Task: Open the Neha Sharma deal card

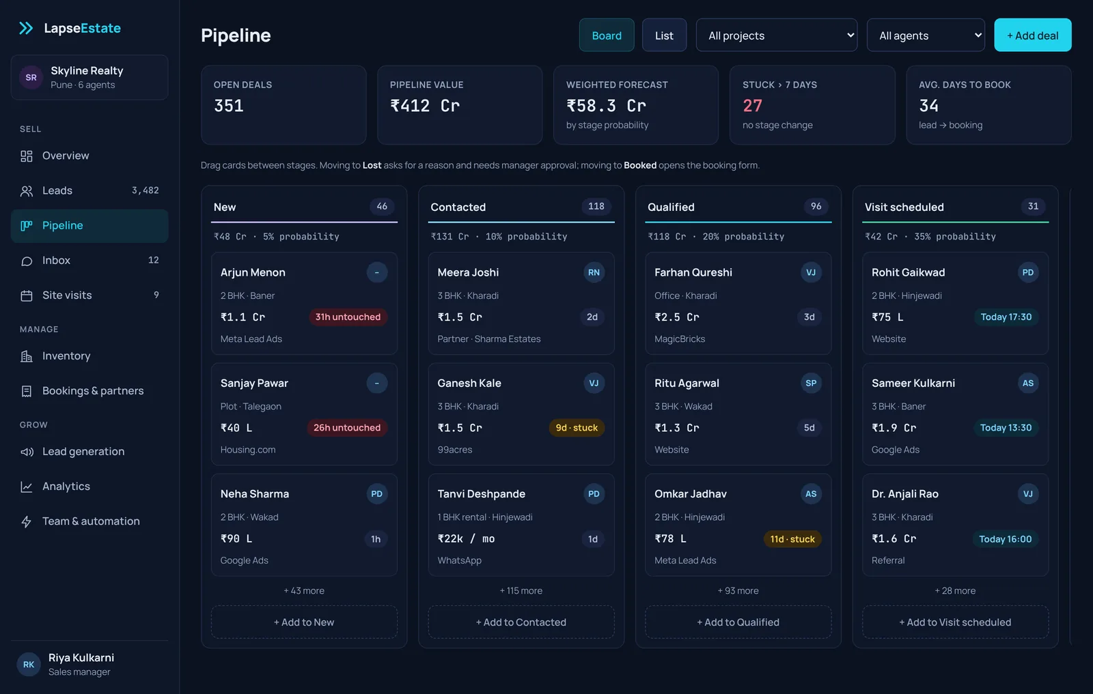Action: click(304, 525)
